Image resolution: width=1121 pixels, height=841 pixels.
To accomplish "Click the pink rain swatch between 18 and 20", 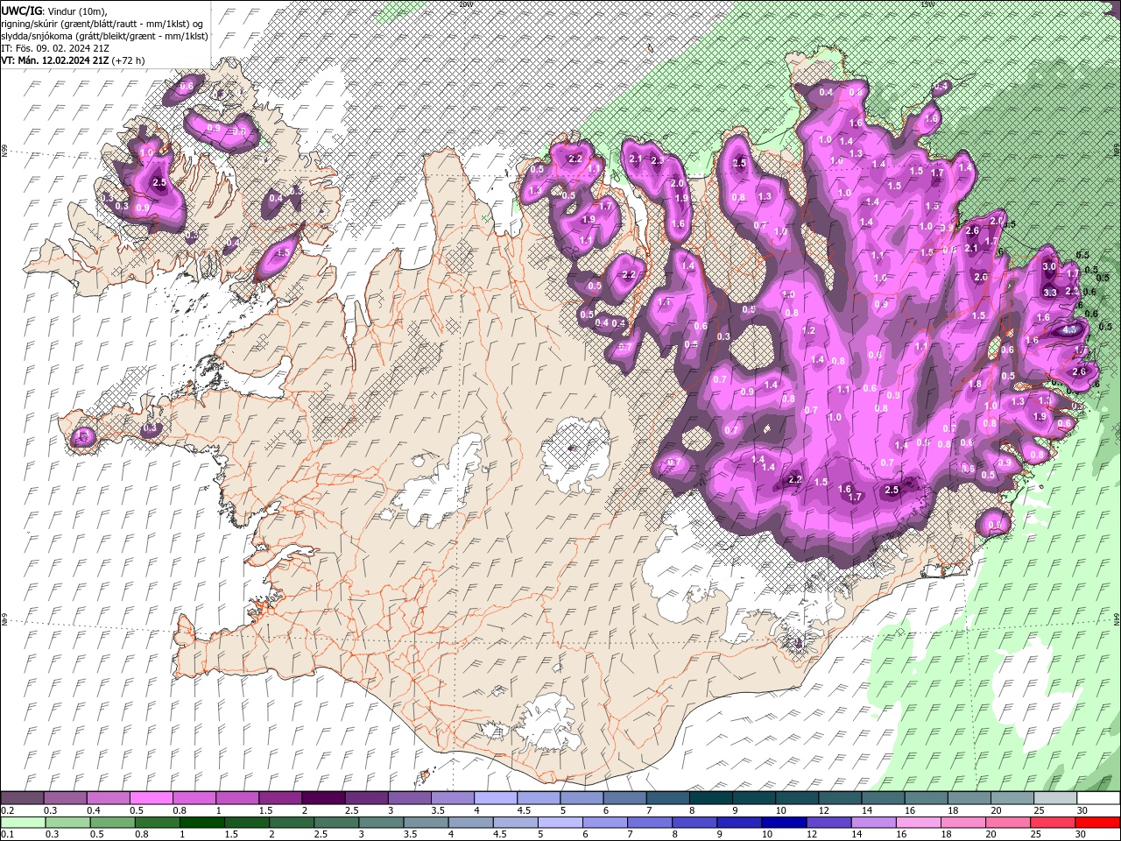I will [963, 823].
